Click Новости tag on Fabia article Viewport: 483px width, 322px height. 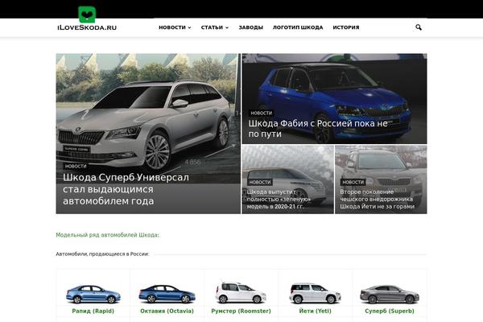261,113
